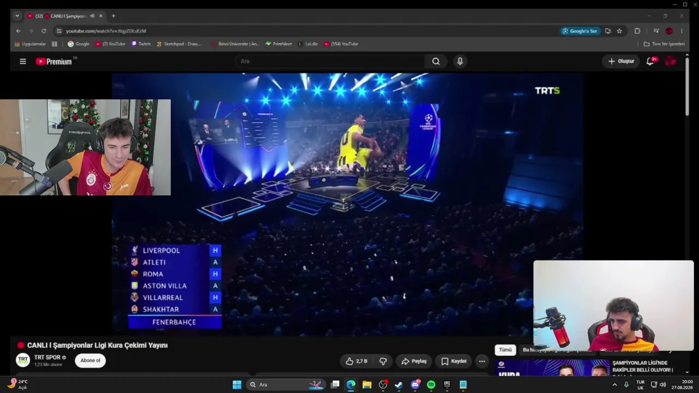Reload the YouTube page
Viewport: 699px width, 393px height.
(x=44, y=31)
